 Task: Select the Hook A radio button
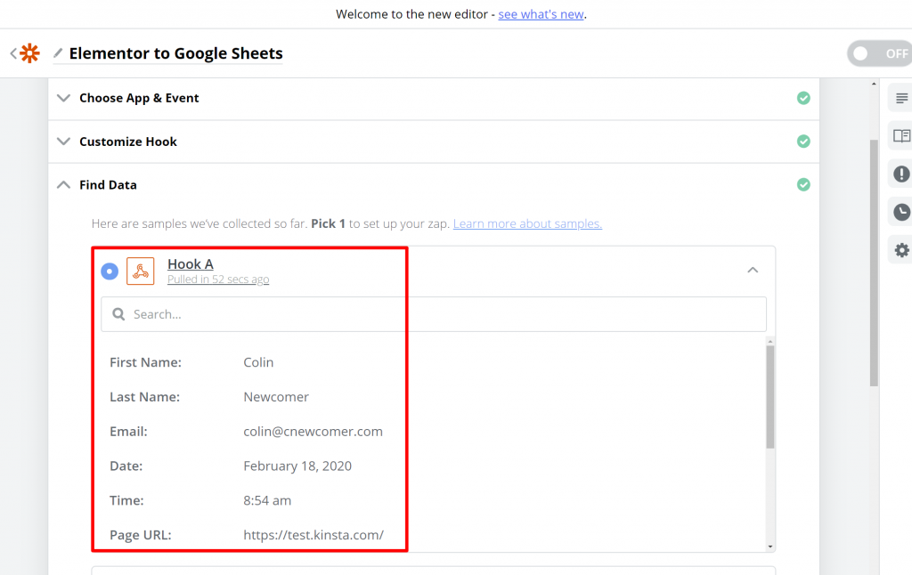tap(110, 271)
